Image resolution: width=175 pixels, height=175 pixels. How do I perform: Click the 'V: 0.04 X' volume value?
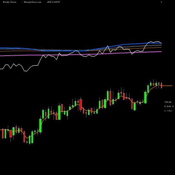[169, 106]
